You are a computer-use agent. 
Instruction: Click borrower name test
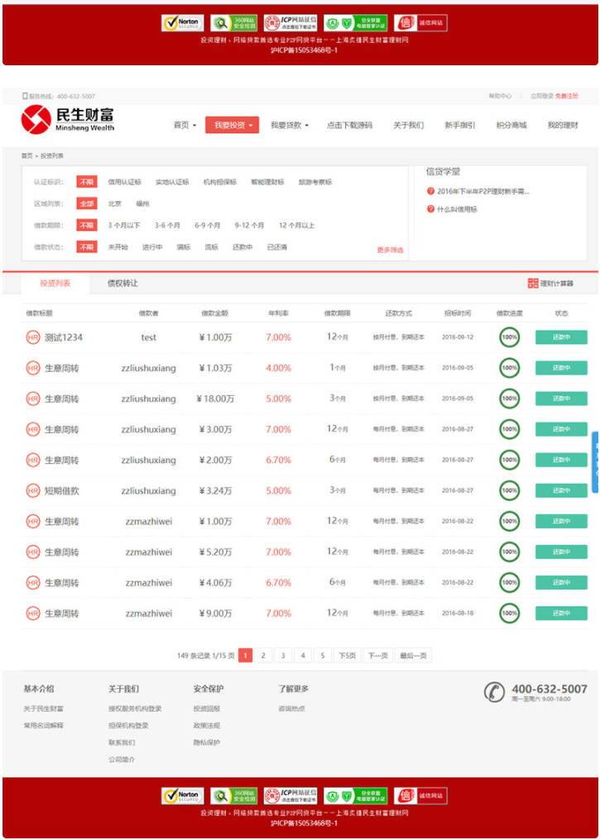148,337
